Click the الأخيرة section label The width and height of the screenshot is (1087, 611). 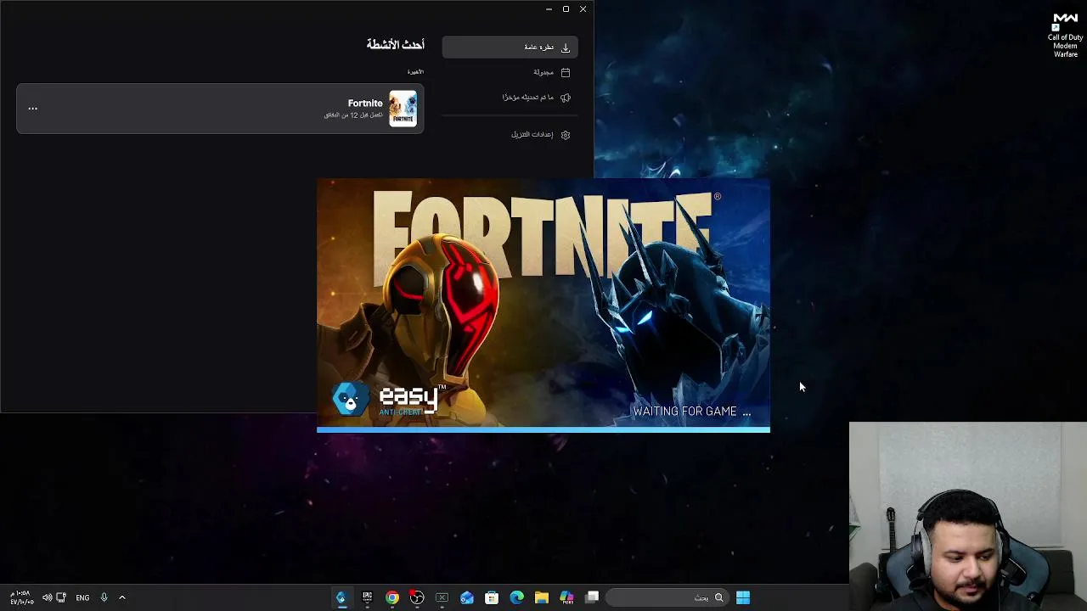point(415,72)
